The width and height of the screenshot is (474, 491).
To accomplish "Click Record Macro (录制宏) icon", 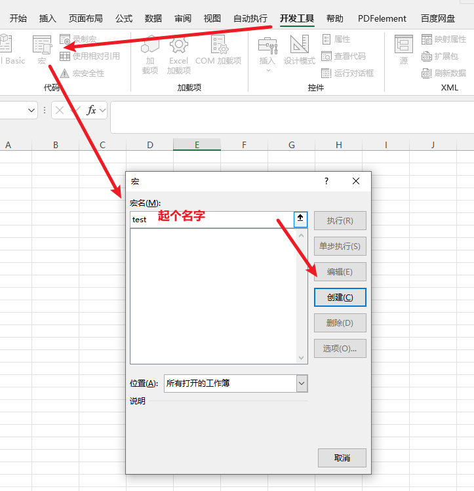I will 78,39.
